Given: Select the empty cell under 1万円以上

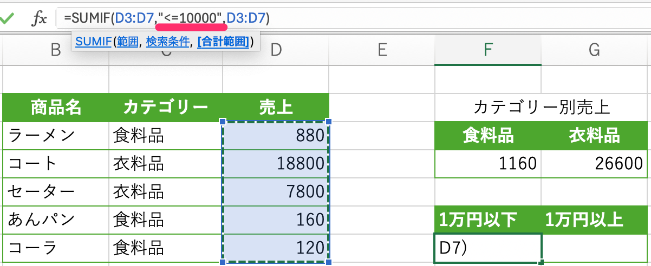Looking at the screenshot, I should [594, 248].
